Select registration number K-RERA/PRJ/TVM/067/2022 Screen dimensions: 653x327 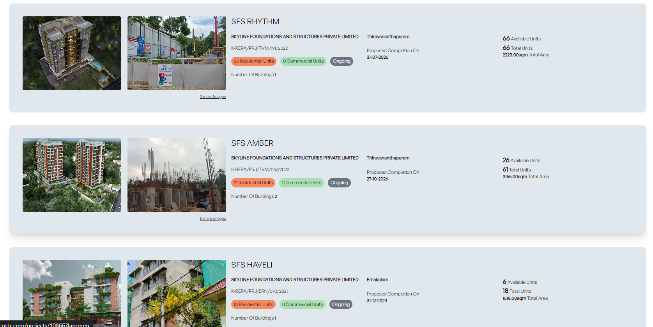260,170
